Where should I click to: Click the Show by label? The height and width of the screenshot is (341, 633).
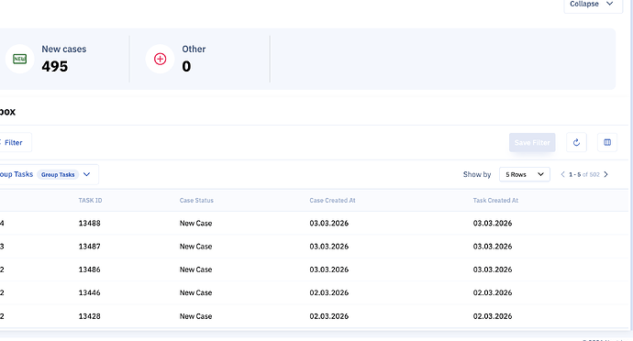tap(477, 174)
